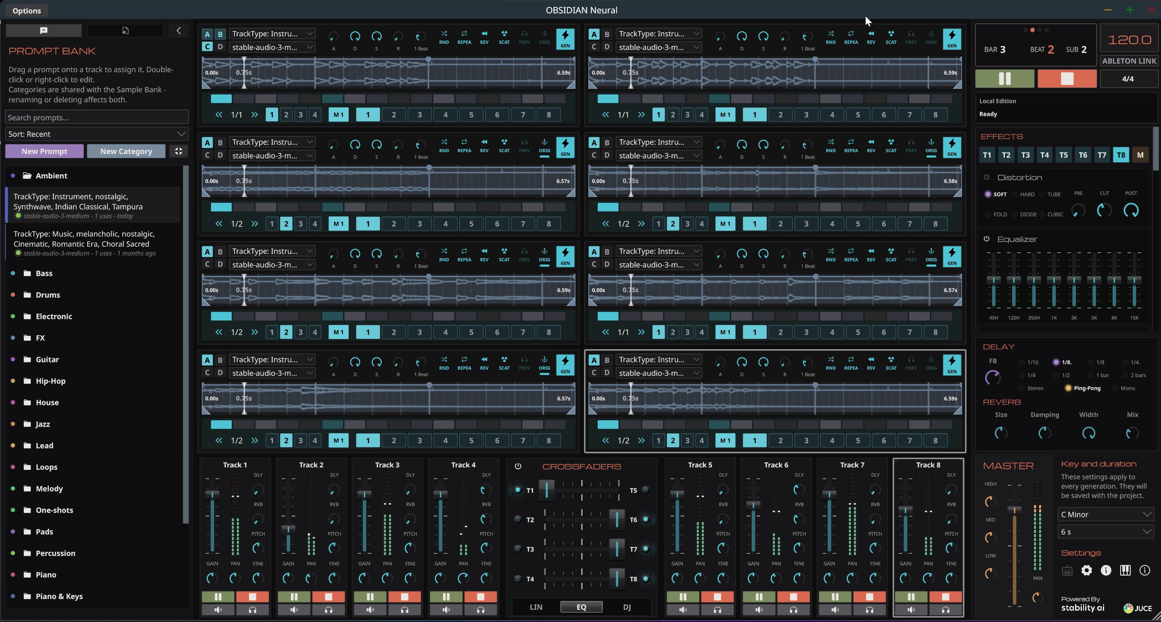Toggle the Crossfaders power icon
This screenshot has height=622, width=1161.
pos(518,467)
